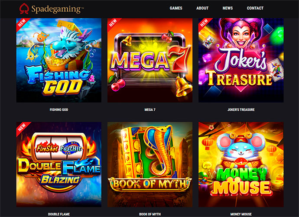
Task: Go to the About page
Action: pos(202,8)
